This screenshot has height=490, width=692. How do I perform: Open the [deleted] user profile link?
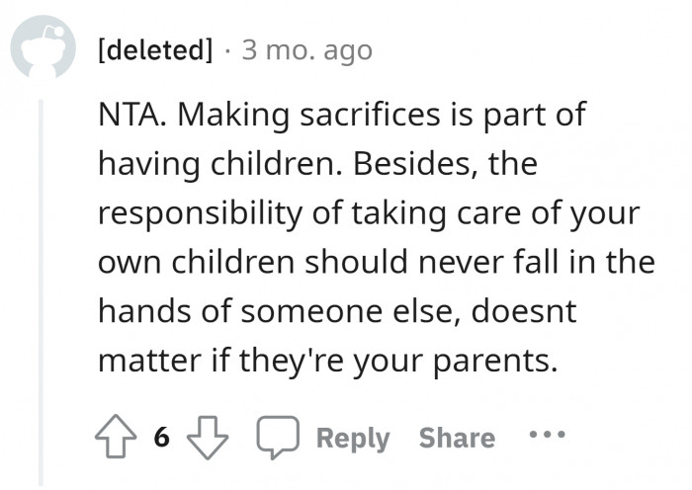pos(155,51)
